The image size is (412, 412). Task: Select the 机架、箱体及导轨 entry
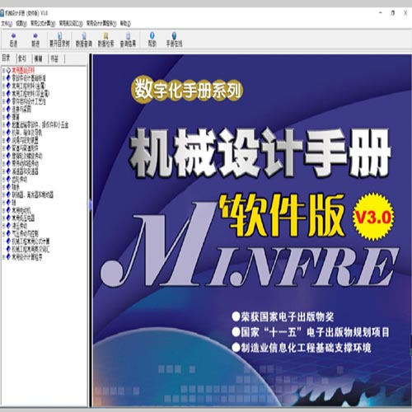pos(27,133)
